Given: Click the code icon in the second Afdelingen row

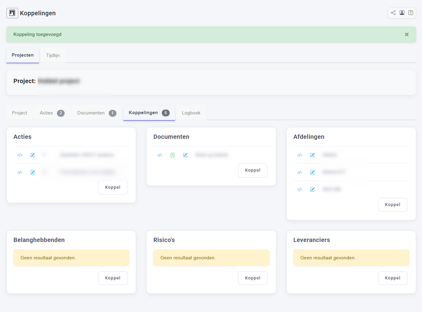Looking at the screenshot, I should 300,173.
